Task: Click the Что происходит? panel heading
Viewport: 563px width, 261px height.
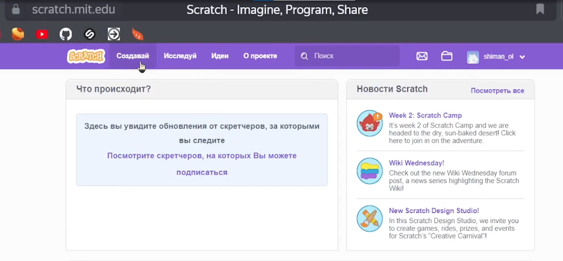Action: coord(114,89)
